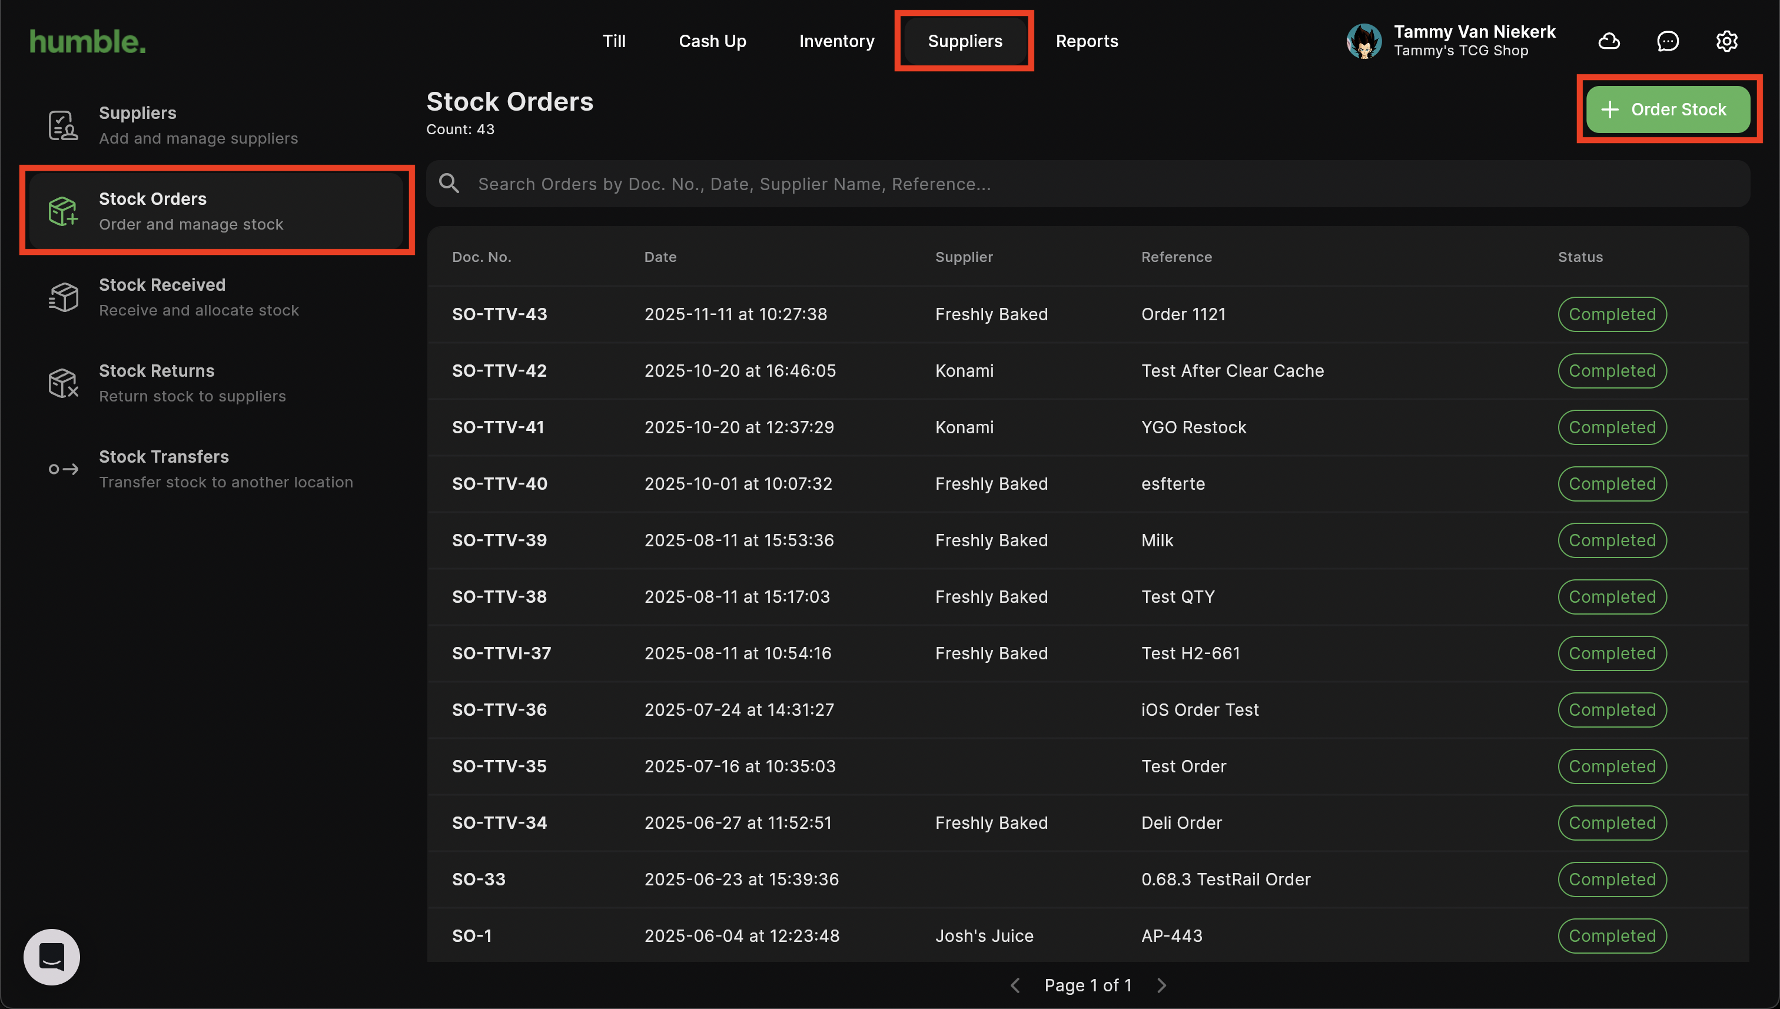Click the search magnifier icon
The image size is (1780, 1009).
point(449,184)
